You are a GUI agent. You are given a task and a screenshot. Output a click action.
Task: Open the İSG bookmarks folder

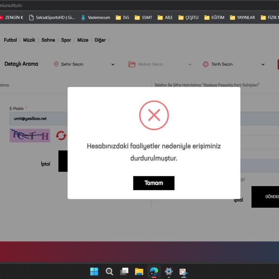[x=122, y=17]
